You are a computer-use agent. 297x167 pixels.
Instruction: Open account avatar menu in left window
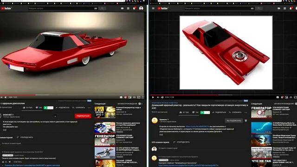point(141,8)
